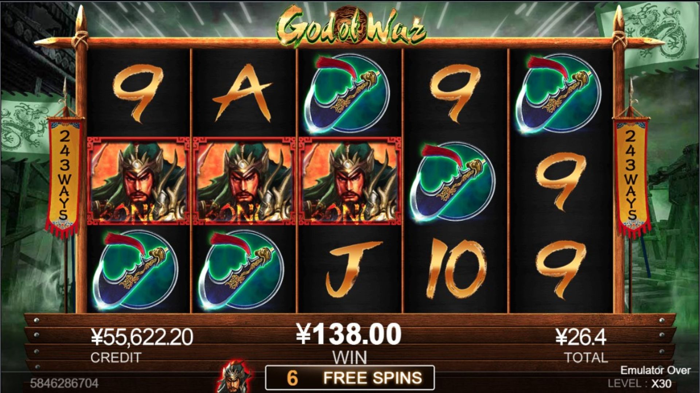Select the 10 symbol on reel four

(456, 269)
